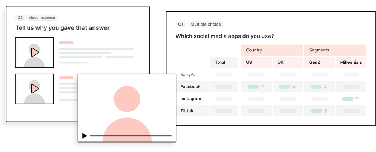Click the Multiple choice label
The image size is (376, 152).
206,24
